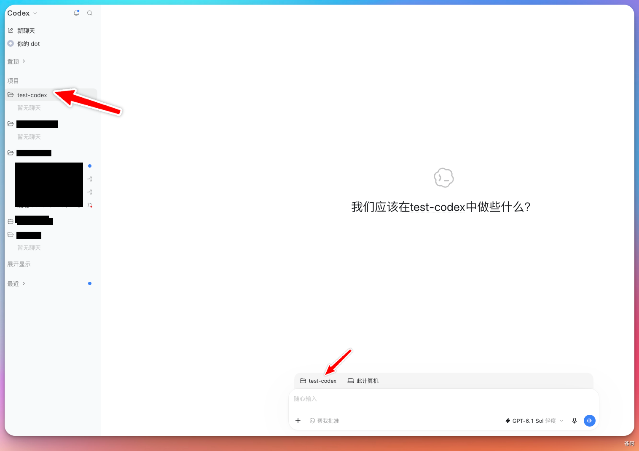This screenshot has width=639, height=451.
Task: Activate the microphone dictation icon
Action: tap(575, 421)
